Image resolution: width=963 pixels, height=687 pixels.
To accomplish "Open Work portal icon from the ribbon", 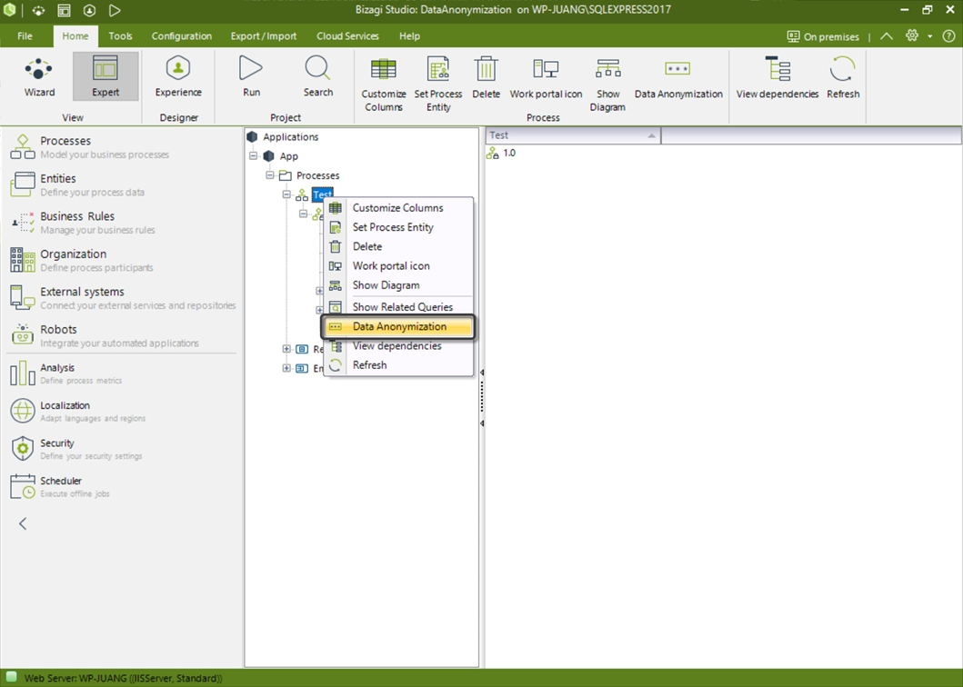I will tap(546, 77).
